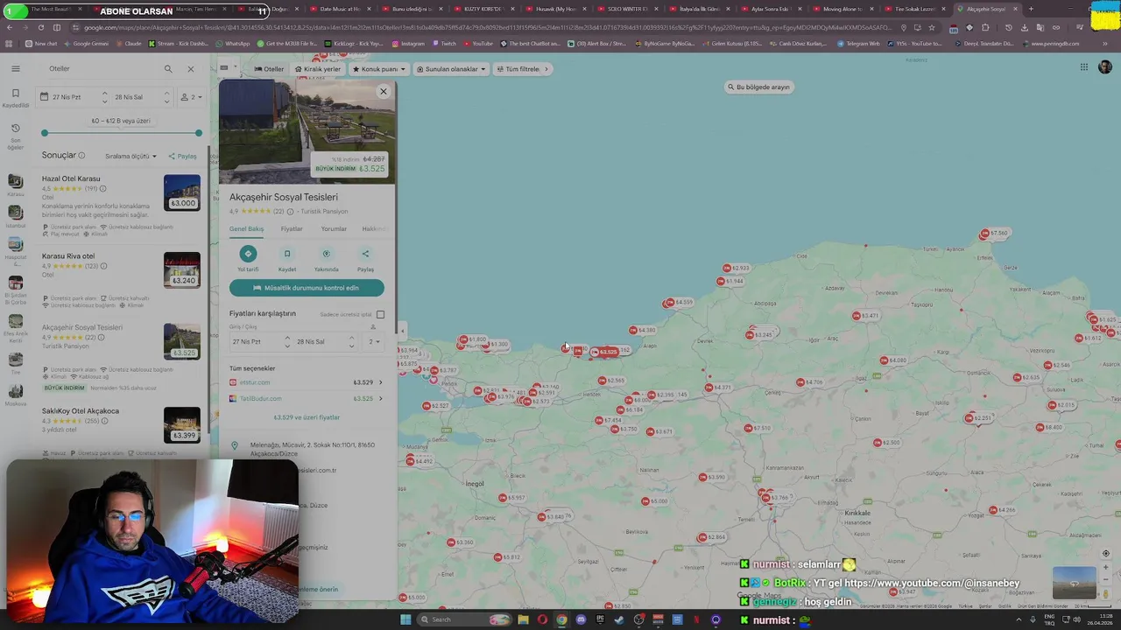The height and width of the screenshot is (630, 1121).
Task: Open Chrome from the Windows taskbar
Action: pyautogui.click(x=561, y=619)
